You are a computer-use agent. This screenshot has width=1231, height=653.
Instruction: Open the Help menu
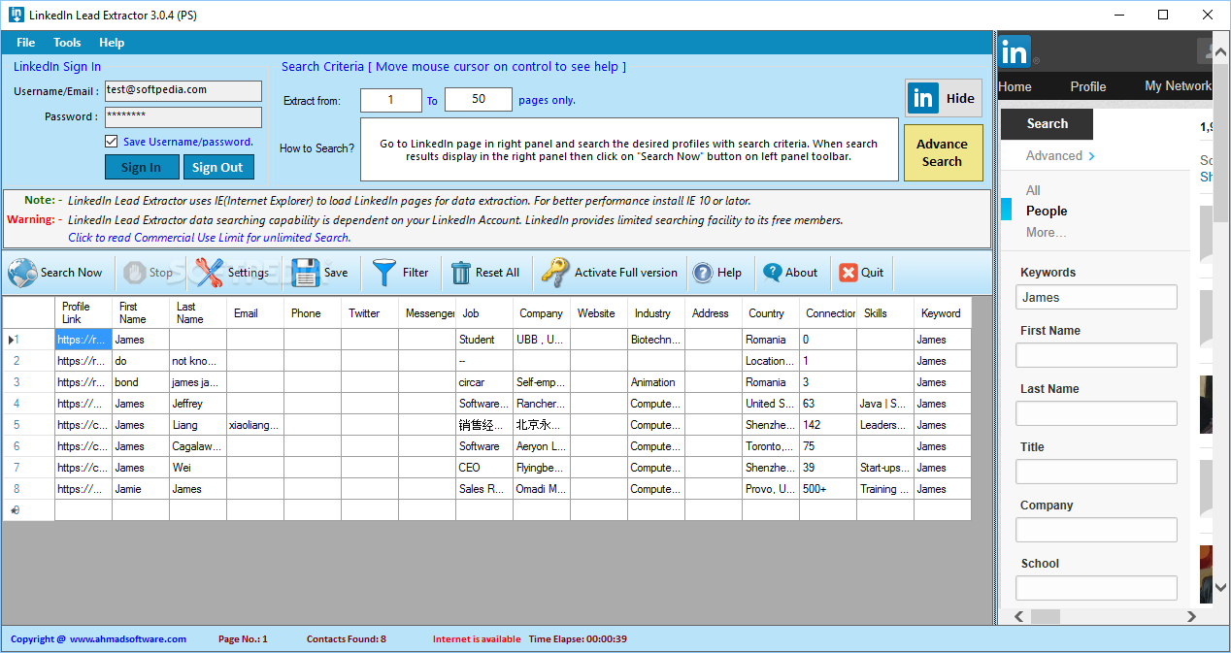[112, 43]
